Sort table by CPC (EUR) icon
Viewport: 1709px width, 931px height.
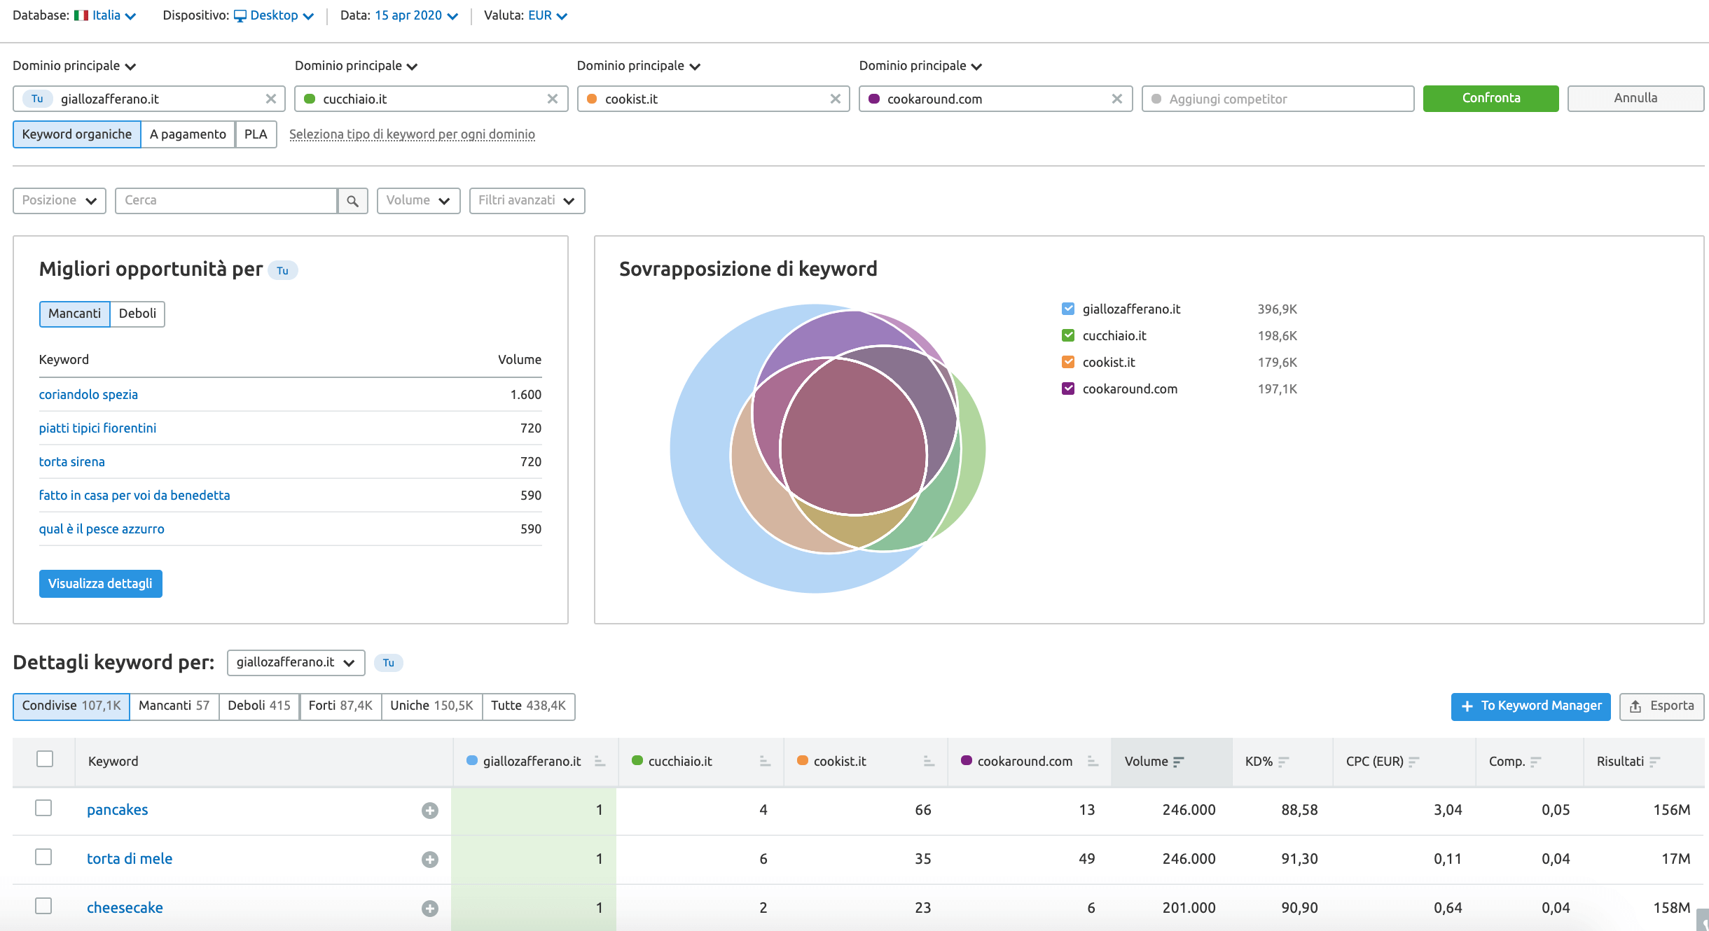(1413, 762)
